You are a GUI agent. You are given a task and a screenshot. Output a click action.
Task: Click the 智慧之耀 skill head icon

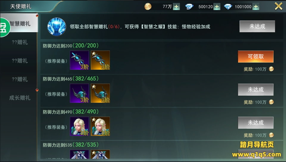point(57,27)
